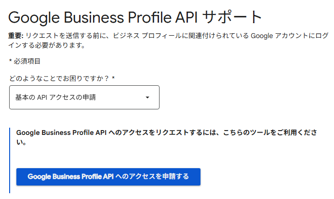Open the どのようなことでお困りですか dropdown
334x199 pixels.
coord(84,97)
